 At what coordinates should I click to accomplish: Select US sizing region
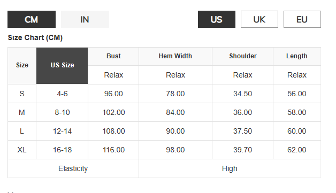point(217,19)
